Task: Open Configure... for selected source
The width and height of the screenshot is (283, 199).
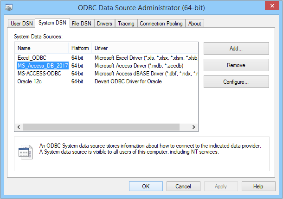Action: (236, 82)
